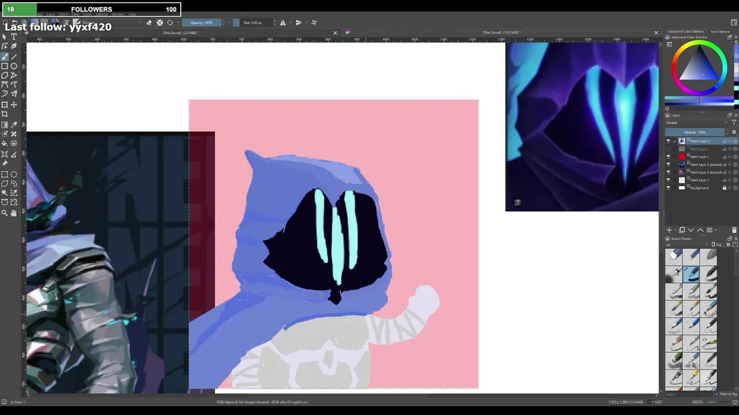This screenshot has height=415, width=739.
Task: Click the duplicate layer icon
Action: 682,230
